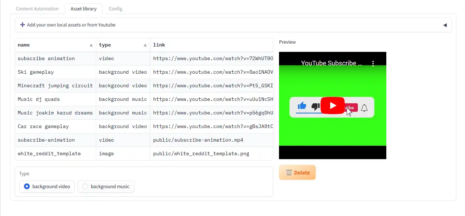This screenshot has width=465, height=216.
Task: Select the subscribe-animation name cell
Action: (55, 140)
